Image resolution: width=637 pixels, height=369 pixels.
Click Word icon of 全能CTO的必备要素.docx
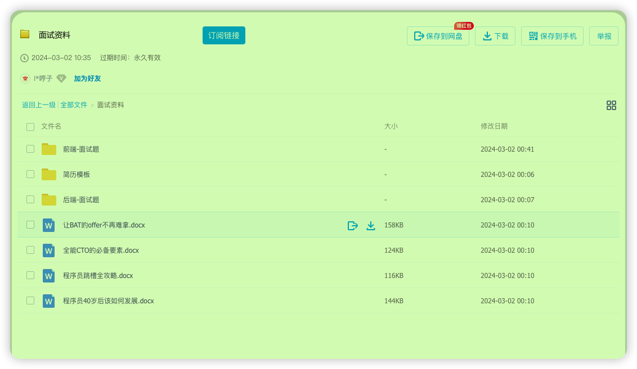click(x=49, y=250)
